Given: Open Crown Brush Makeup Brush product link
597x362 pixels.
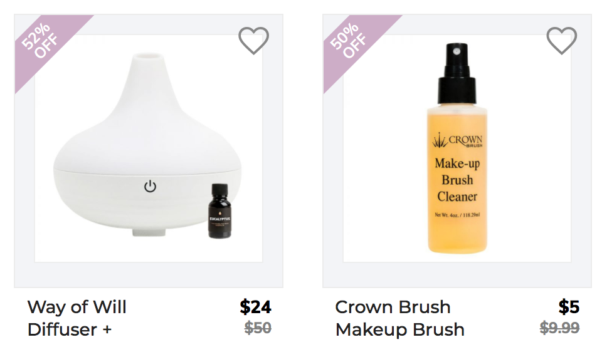Looking at the screenshot, I should (400, 318).
